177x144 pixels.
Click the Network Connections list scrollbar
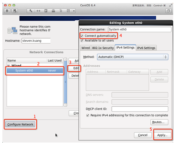(x=65, y=82)
